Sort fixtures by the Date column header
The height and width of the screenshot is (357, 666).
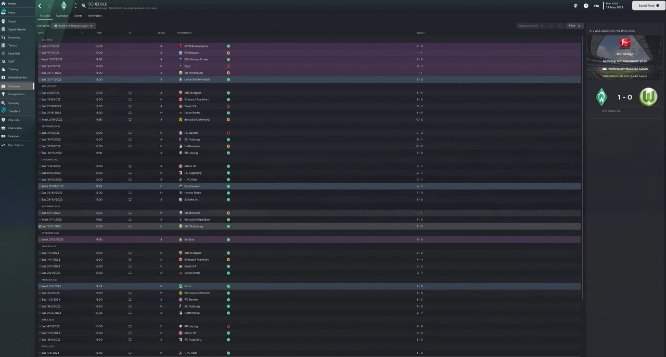click(41, 33)
